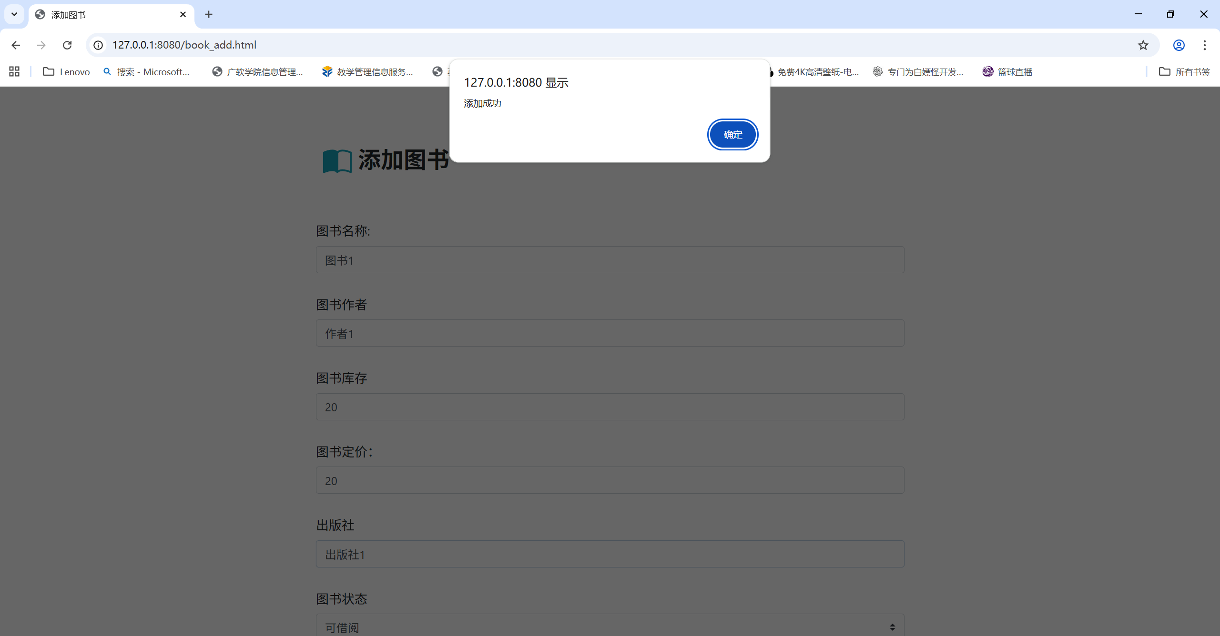Viewport: 1220px width, 636px height.
Task: Click the address bar URL text
Action: click(x=184, y=45)
